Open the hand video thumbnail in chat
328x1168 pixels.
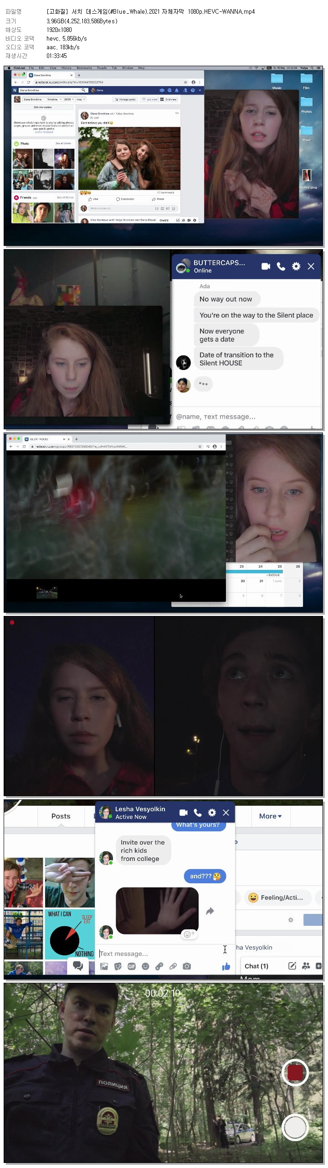coord(157,911)
